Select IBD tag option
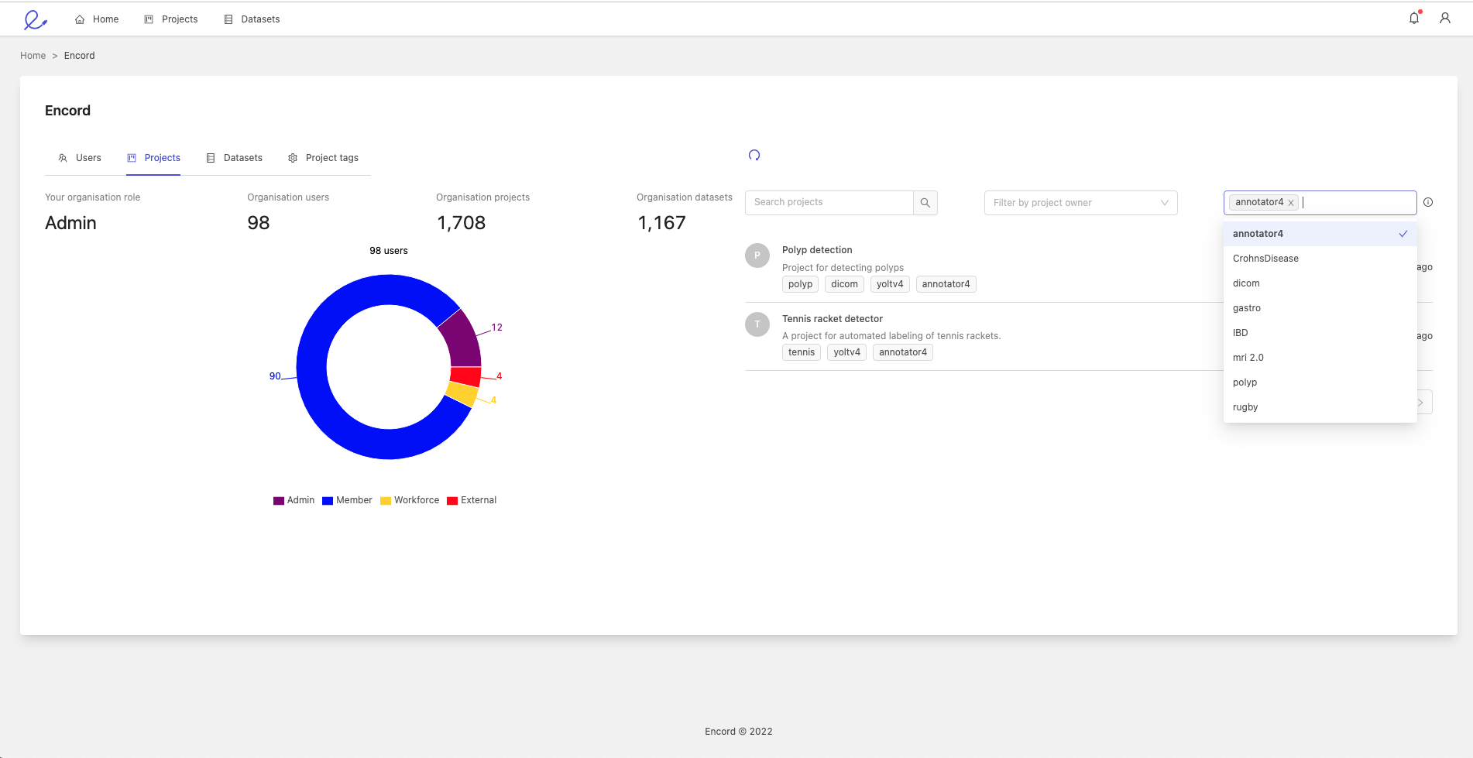 click(x=1320, y=333)
